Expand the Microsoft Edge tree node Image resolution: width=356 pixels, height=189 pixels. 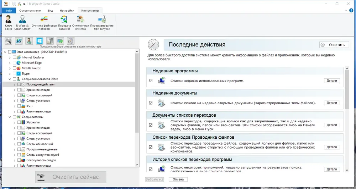point(10,63)
